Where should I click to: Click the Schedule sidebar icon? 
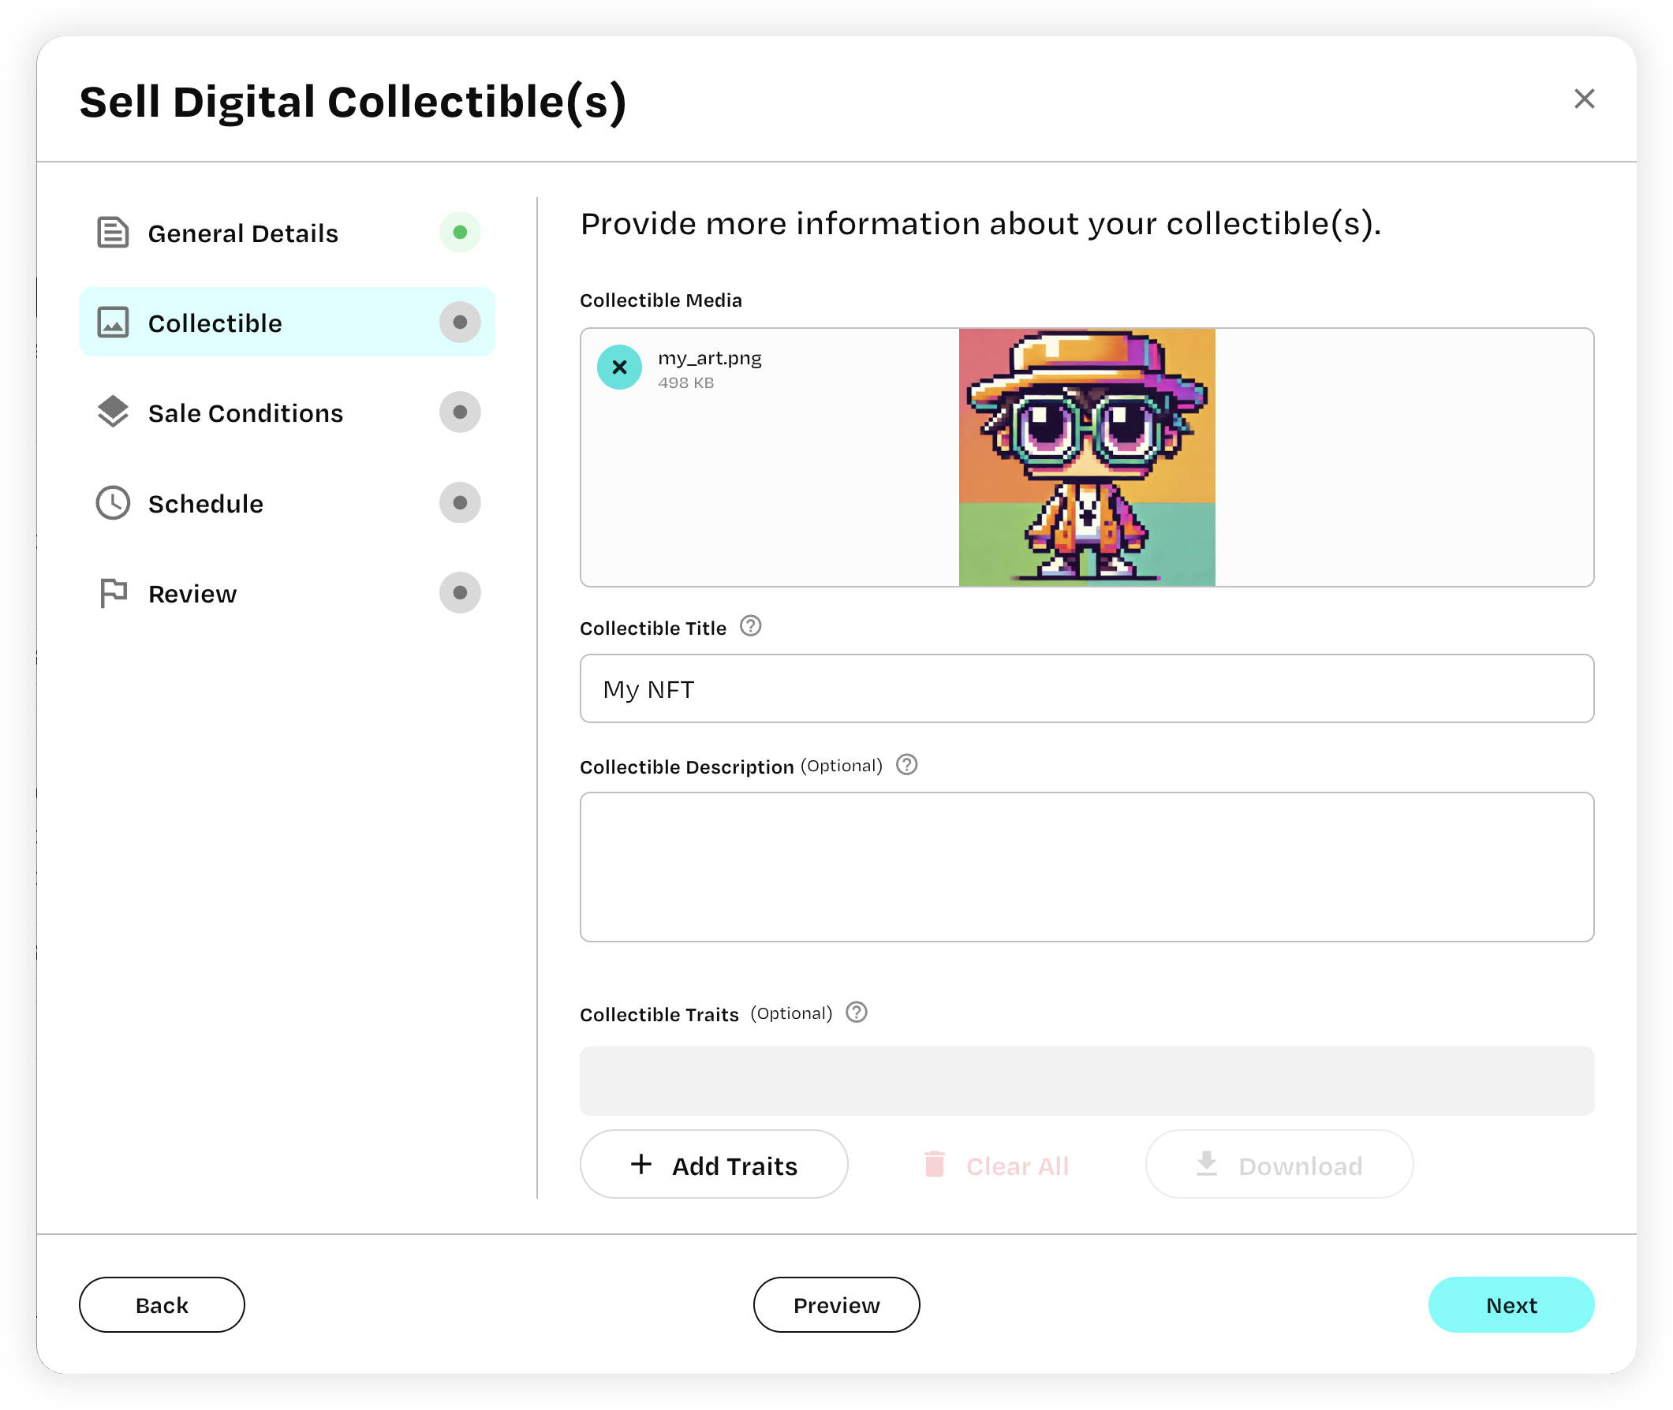(114, 502)
